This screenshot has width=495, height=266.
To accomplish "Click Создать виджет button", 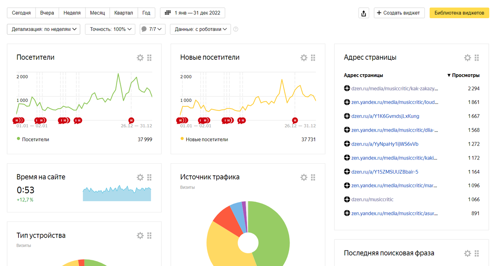I will pos(399,13).
